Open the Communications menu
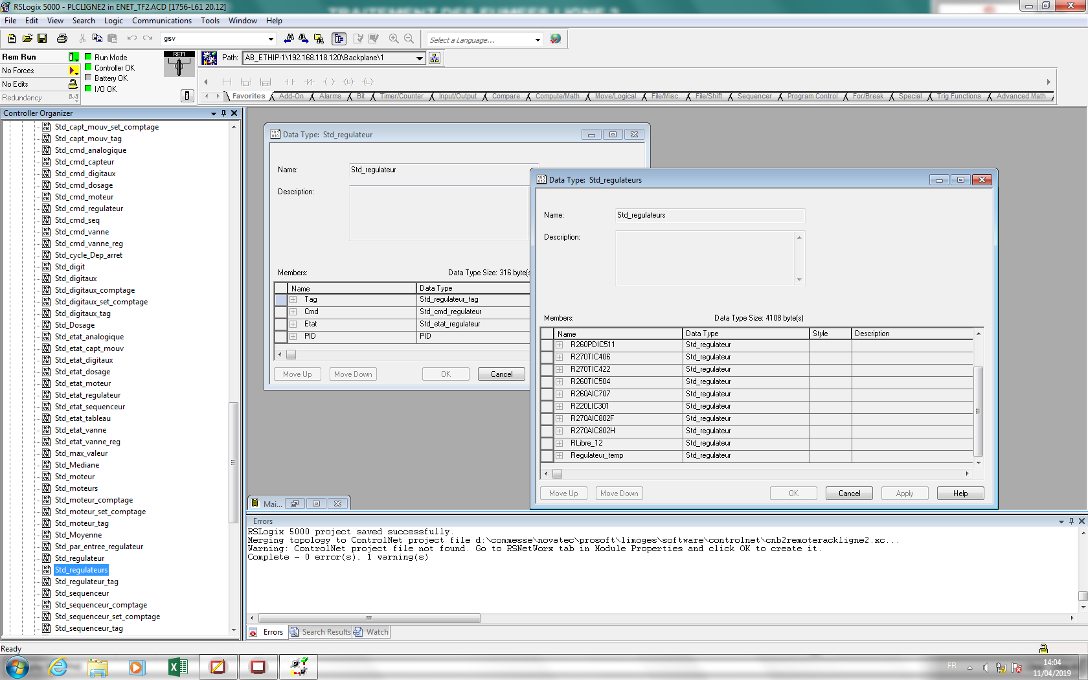Image resolution: width=1088 pixels, height=680 pixels. click(x=162, y=21)
